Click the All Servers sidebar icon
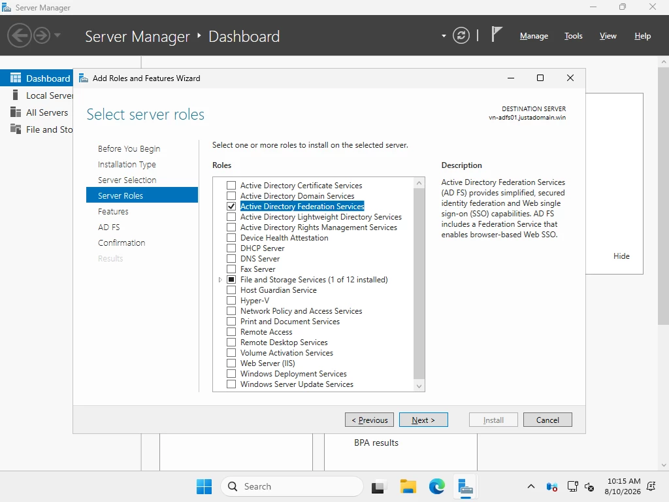The height and width of the screenshot is (502, 669). click(16, 112)
